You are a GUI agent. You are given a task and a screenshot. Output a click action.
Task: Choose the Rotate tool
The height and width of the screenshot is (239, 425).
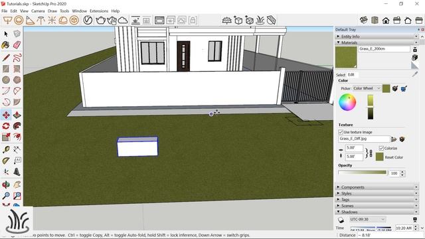[x=6, y=125]
